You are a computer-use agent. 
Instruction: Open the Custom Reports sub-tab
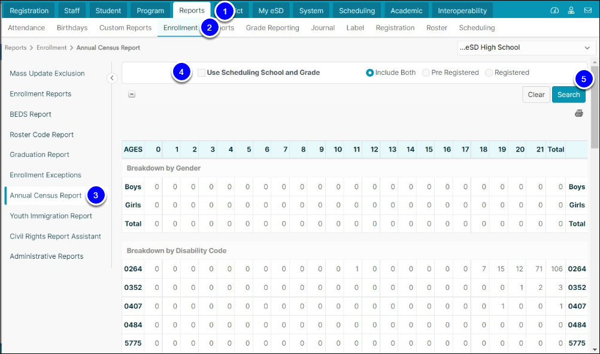[x=126, y=28]
